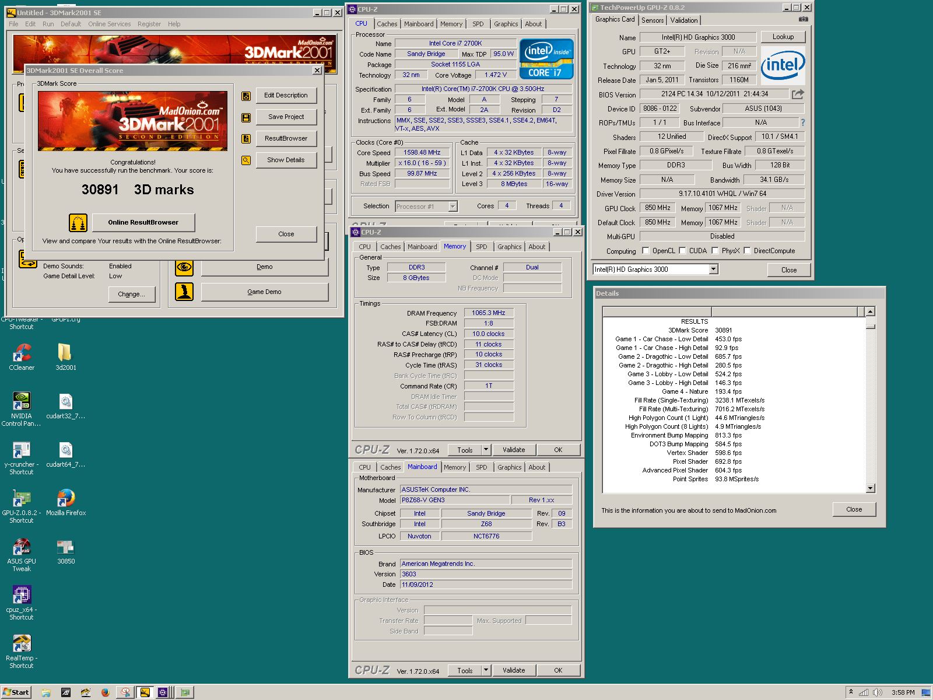Open the 3d2001 folder on desktop
The height and width of the screenshot is (700, 933).
[x=66, y=356]
